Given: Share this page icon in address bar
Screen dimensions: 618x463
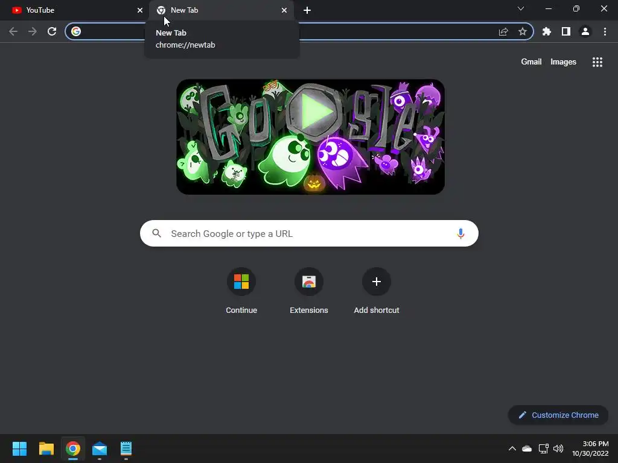Looking at the screenshot, I should coord(503,31).
